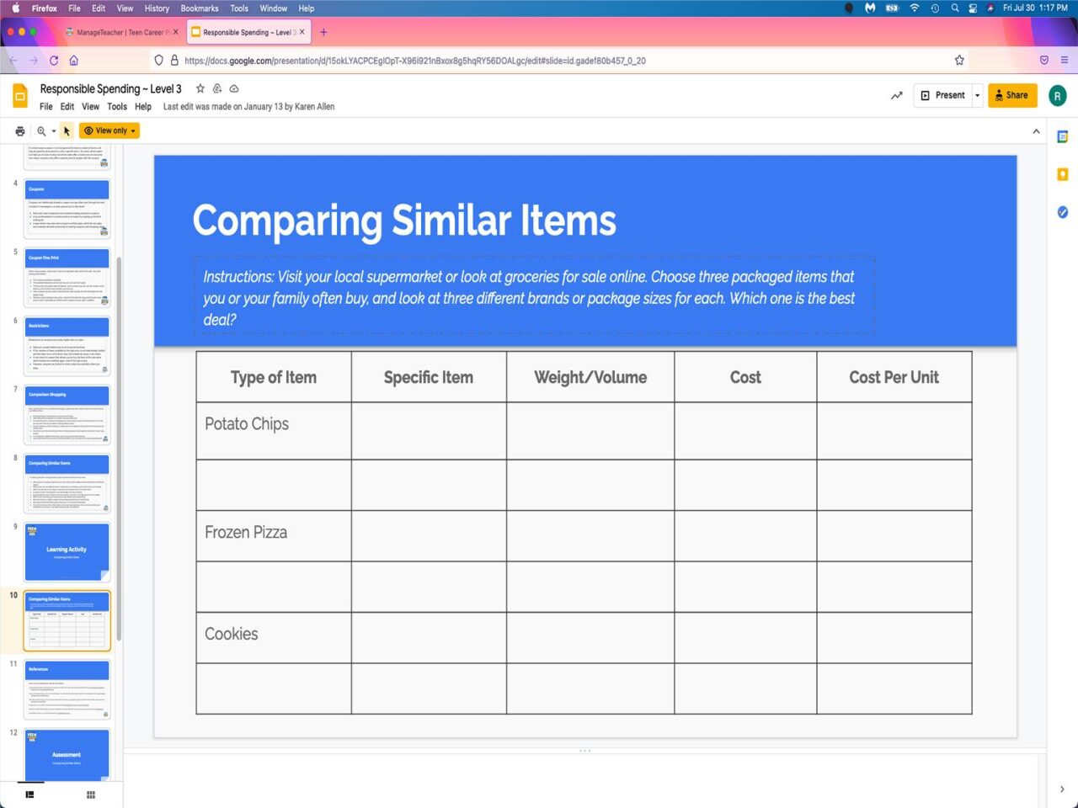Click the Share button

tap(1011, 96)
